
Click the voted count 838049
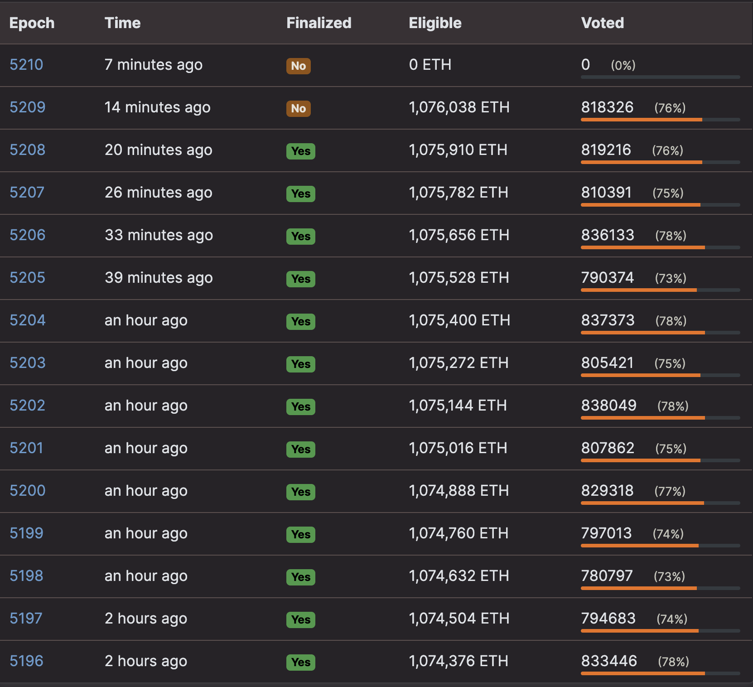click(x=609, y=406)
